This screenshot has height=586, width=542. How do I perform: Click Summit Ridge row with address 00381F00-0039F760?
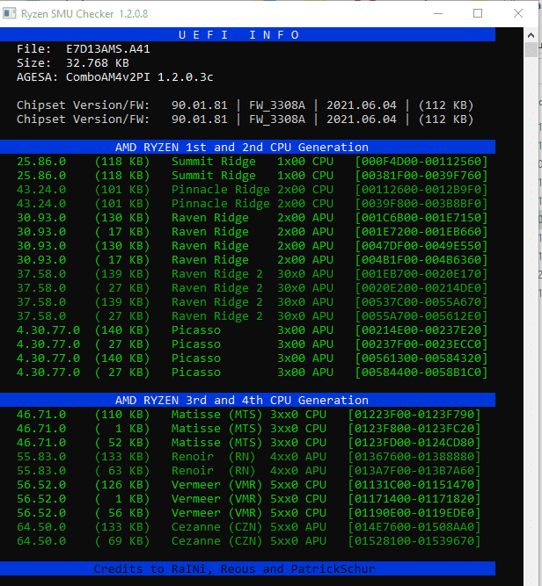[252, 176]
